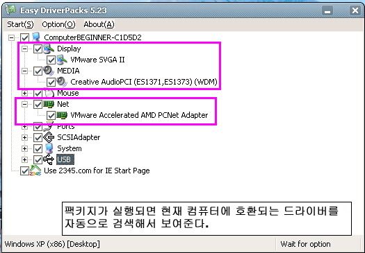Image resolution: width=365 pixels, height=253 pixels.
Task: Select the System tree label
Action: (x=70, y=148)
